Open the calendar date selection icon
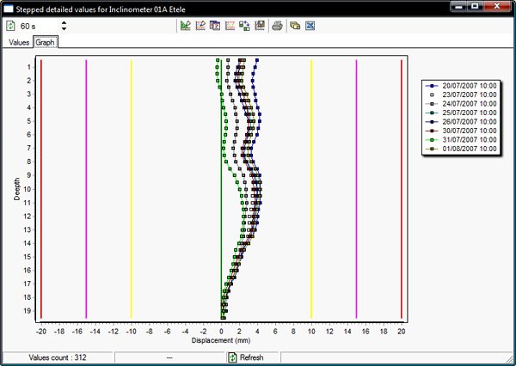Screen dimensions: 516x366 tap(215, 26)
